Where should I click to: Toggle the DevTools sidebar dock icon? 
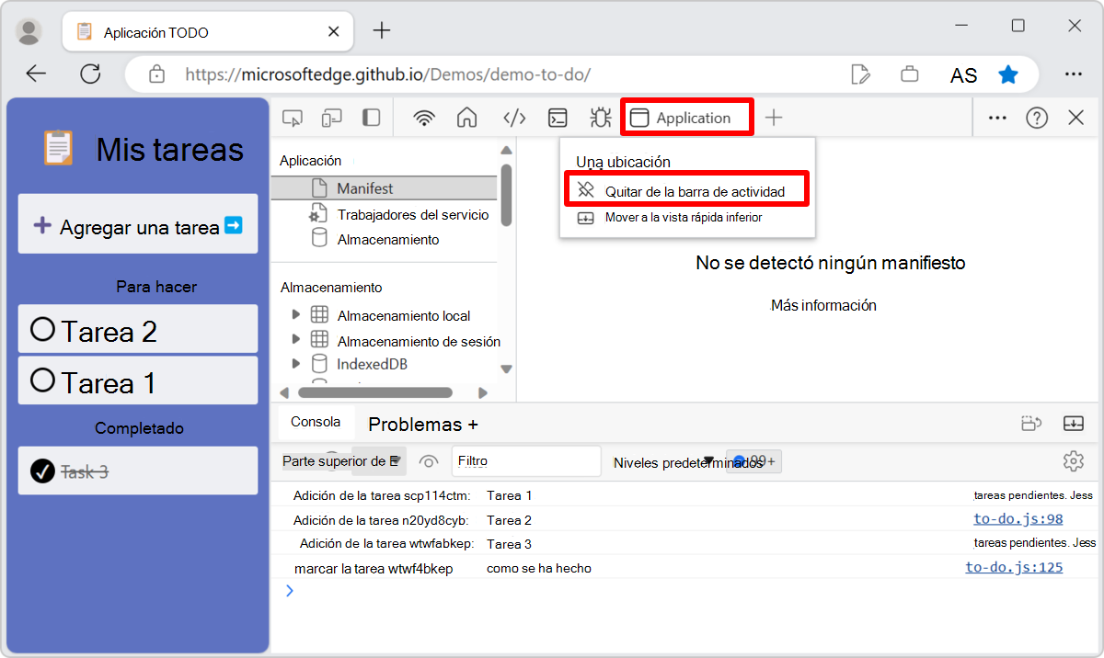tap(371, 118)
